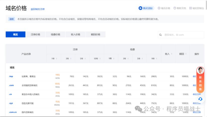The width and height of the screenshot is (207, 117).
Task: Click the search magnifier icon
Action: 161,35
